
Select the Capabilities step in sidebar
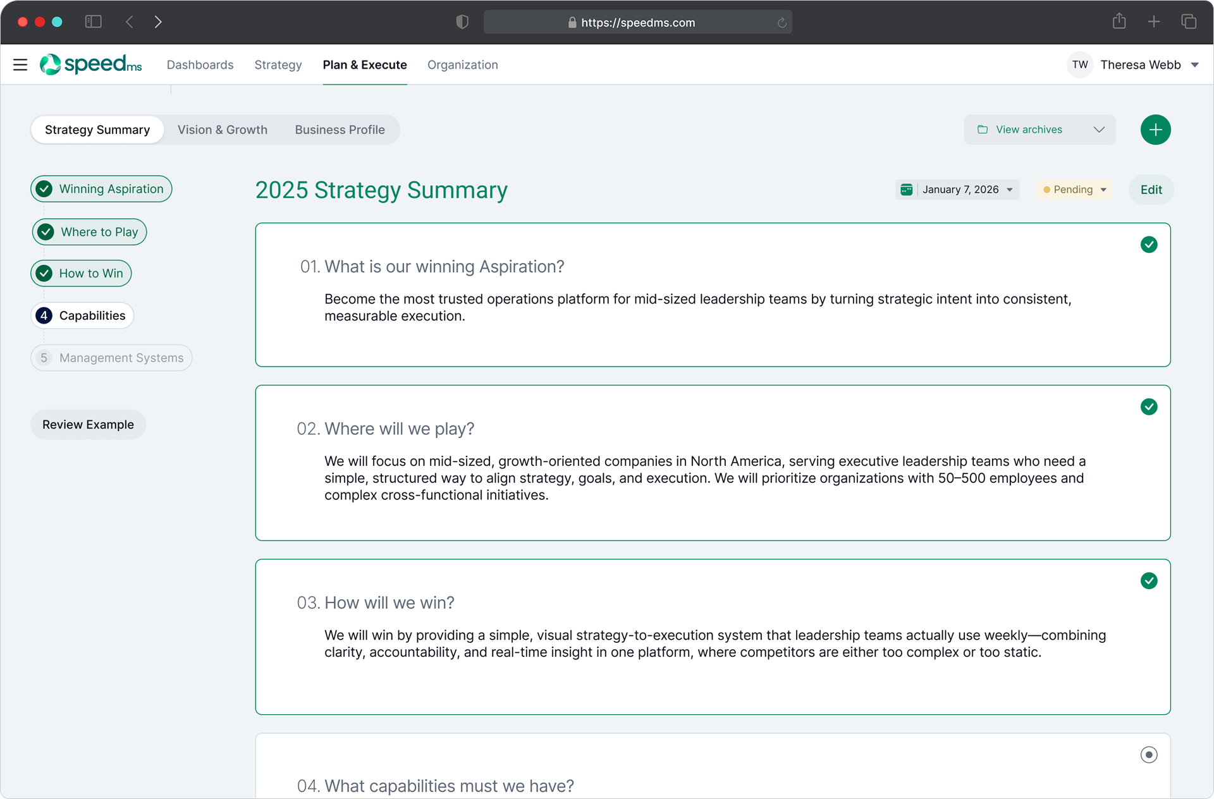82,315
